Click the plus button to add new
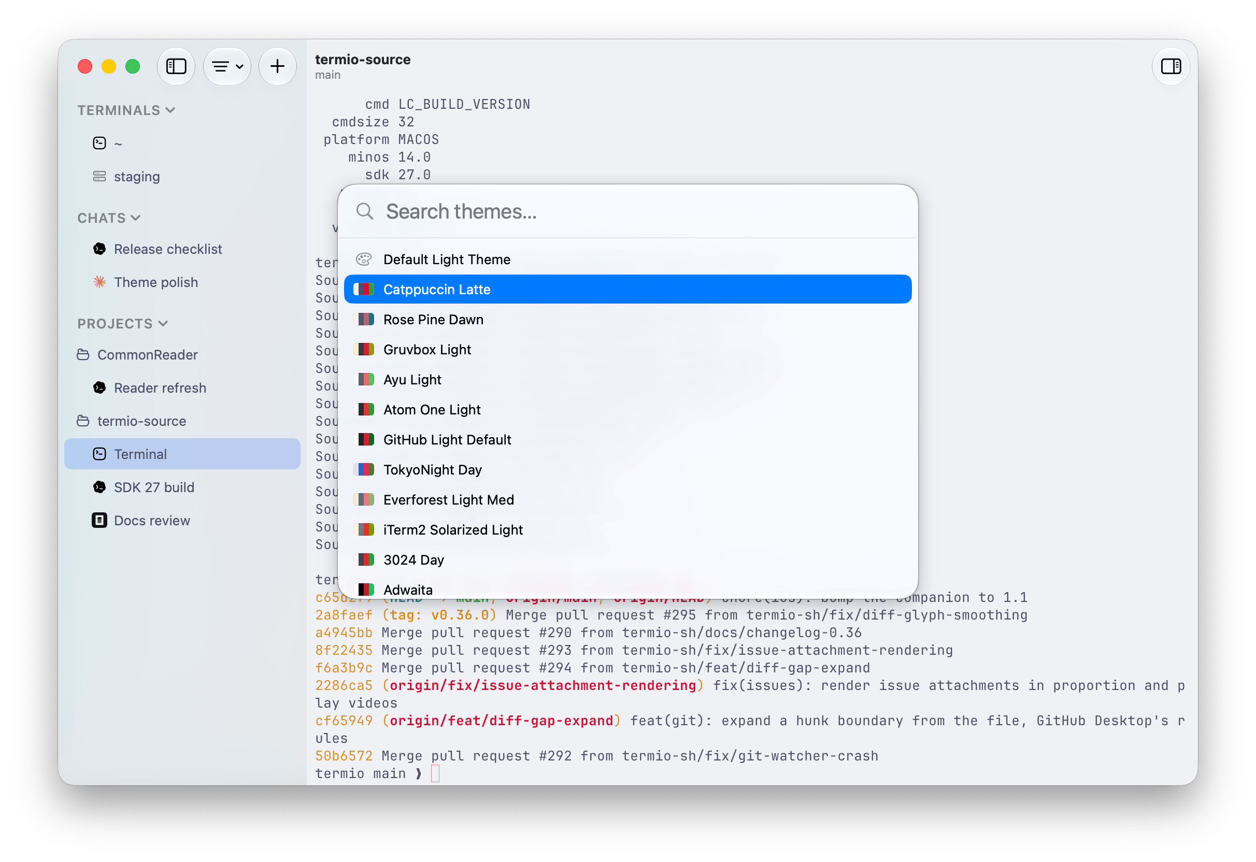Image resolution: width=1256 pixels, height=862 pixels. [277, 66]
